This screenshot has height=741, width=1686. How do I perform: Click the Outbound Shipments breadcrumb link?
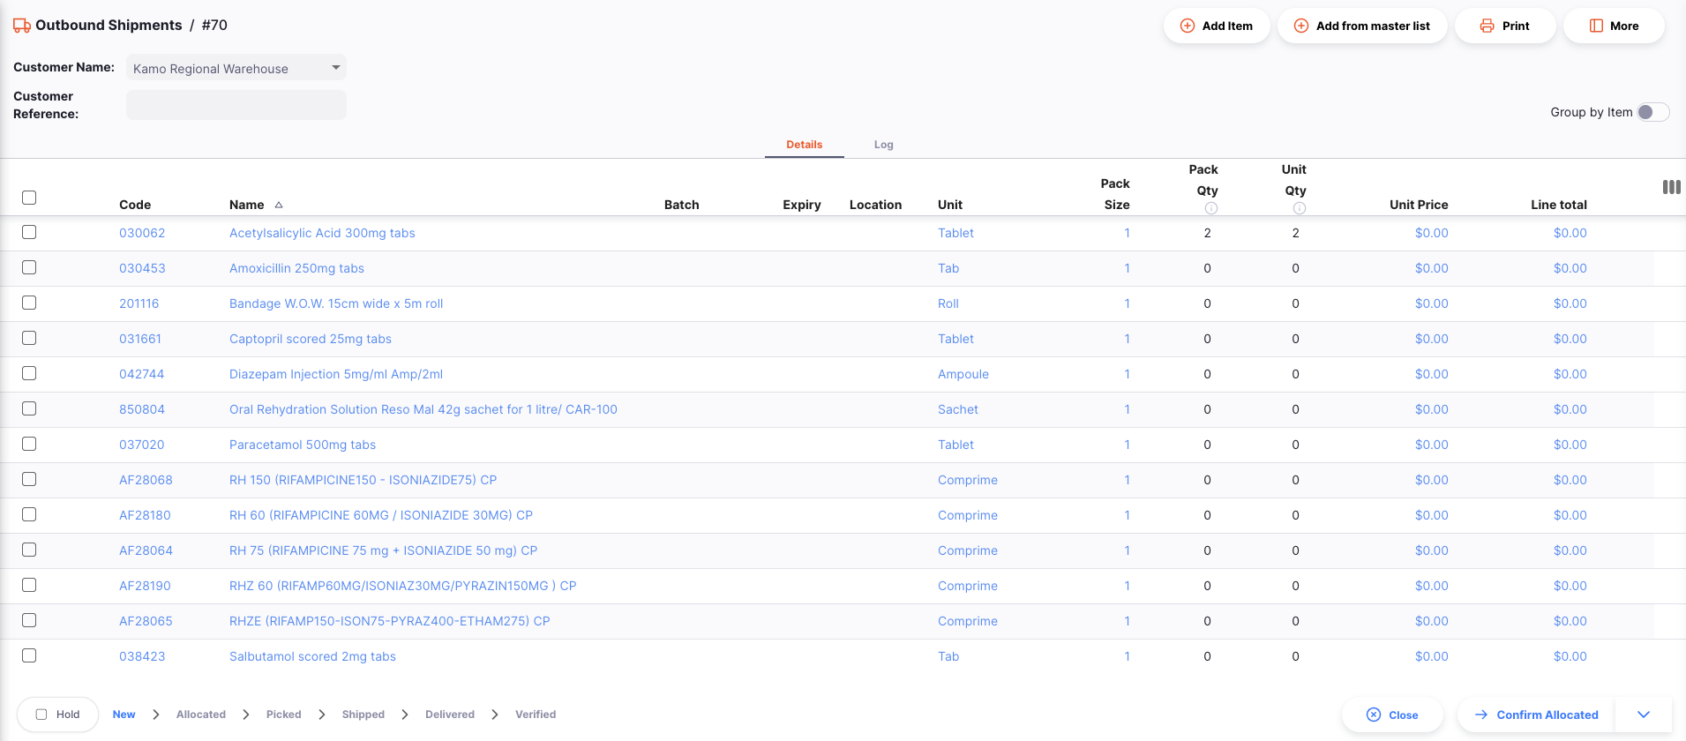click(109, 26)
